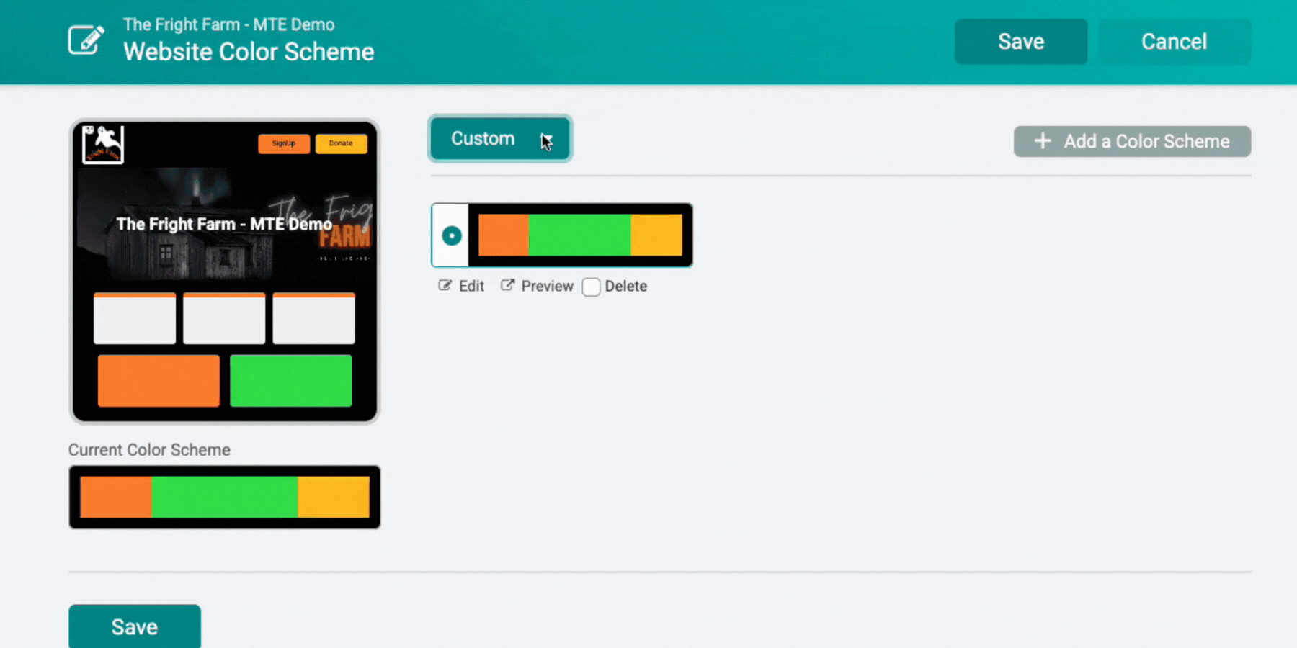
Task: Click the yellow Donate button in the site preview
Action: 341,144
